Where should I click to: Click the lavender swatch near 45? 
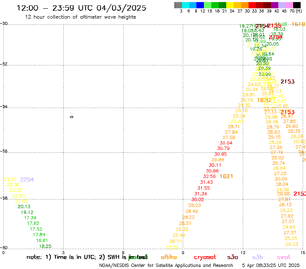pyautogui.click(x=282, y=5)
